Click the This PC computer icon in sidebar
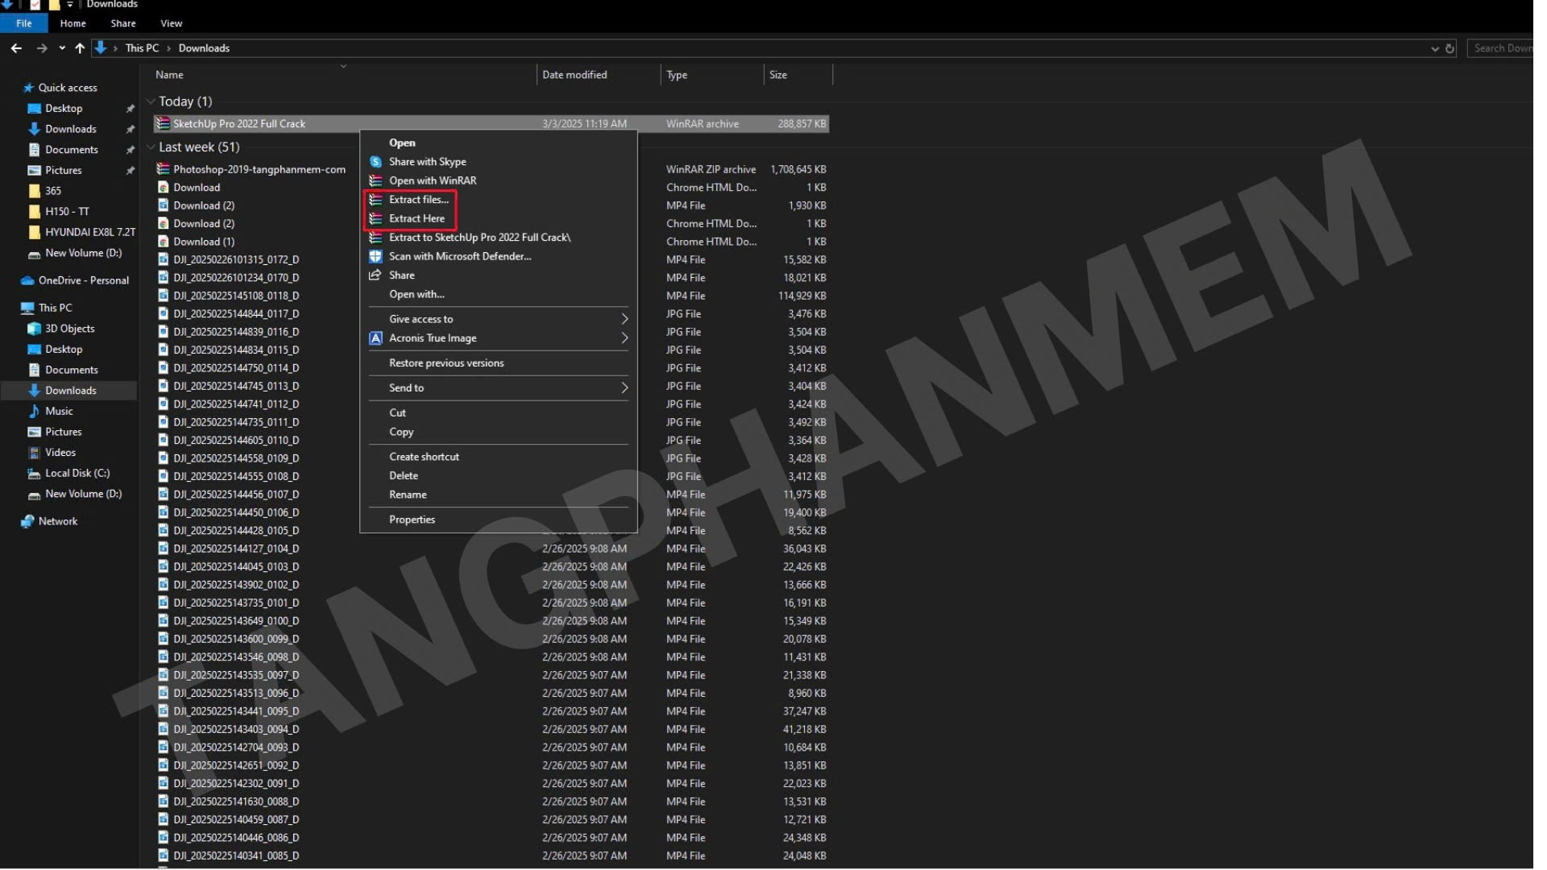Screen dimensions: 1547x870 click(x=28, y=308)
